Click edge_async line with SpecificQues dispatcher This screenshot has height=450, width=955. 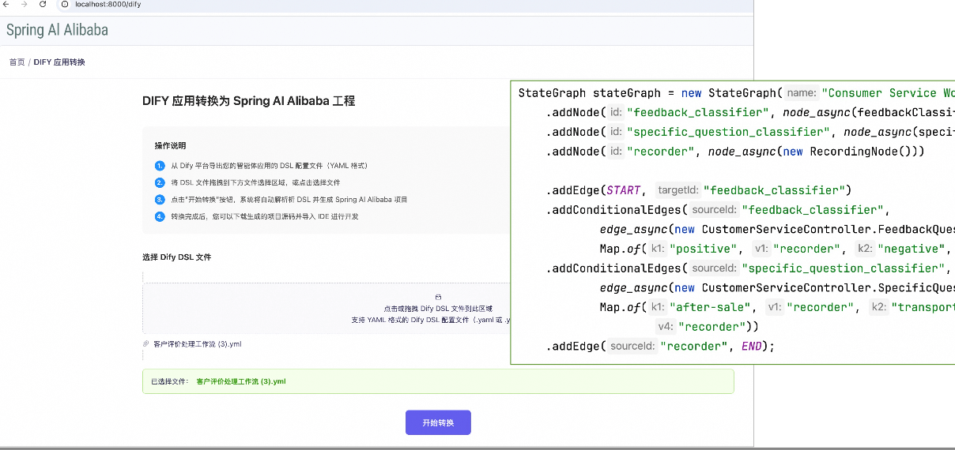coord(777,288)
